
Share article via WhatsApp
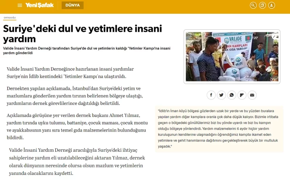tap(232, 95)
